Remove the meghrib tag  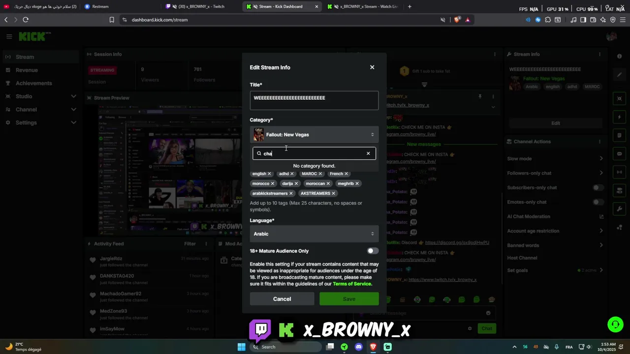357,183
